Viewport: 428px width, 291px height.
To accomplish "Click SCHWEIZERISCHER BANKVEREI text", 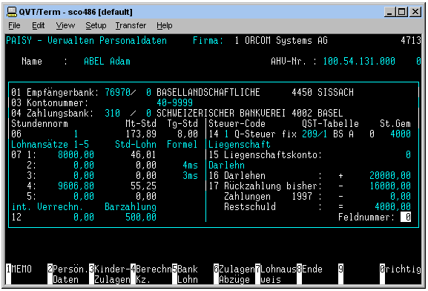I will pyautogui.click(x=221, y=113).
